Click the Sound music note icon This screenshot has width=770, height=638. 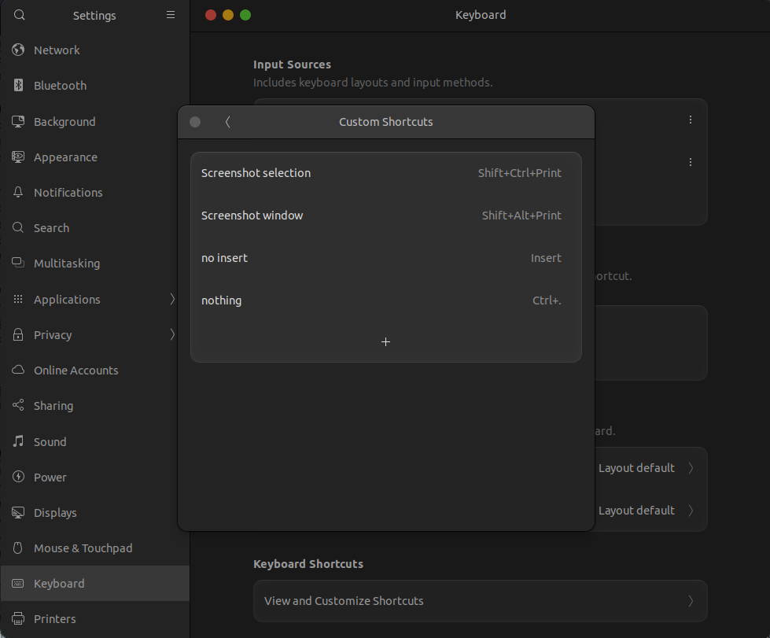(19, 442)
